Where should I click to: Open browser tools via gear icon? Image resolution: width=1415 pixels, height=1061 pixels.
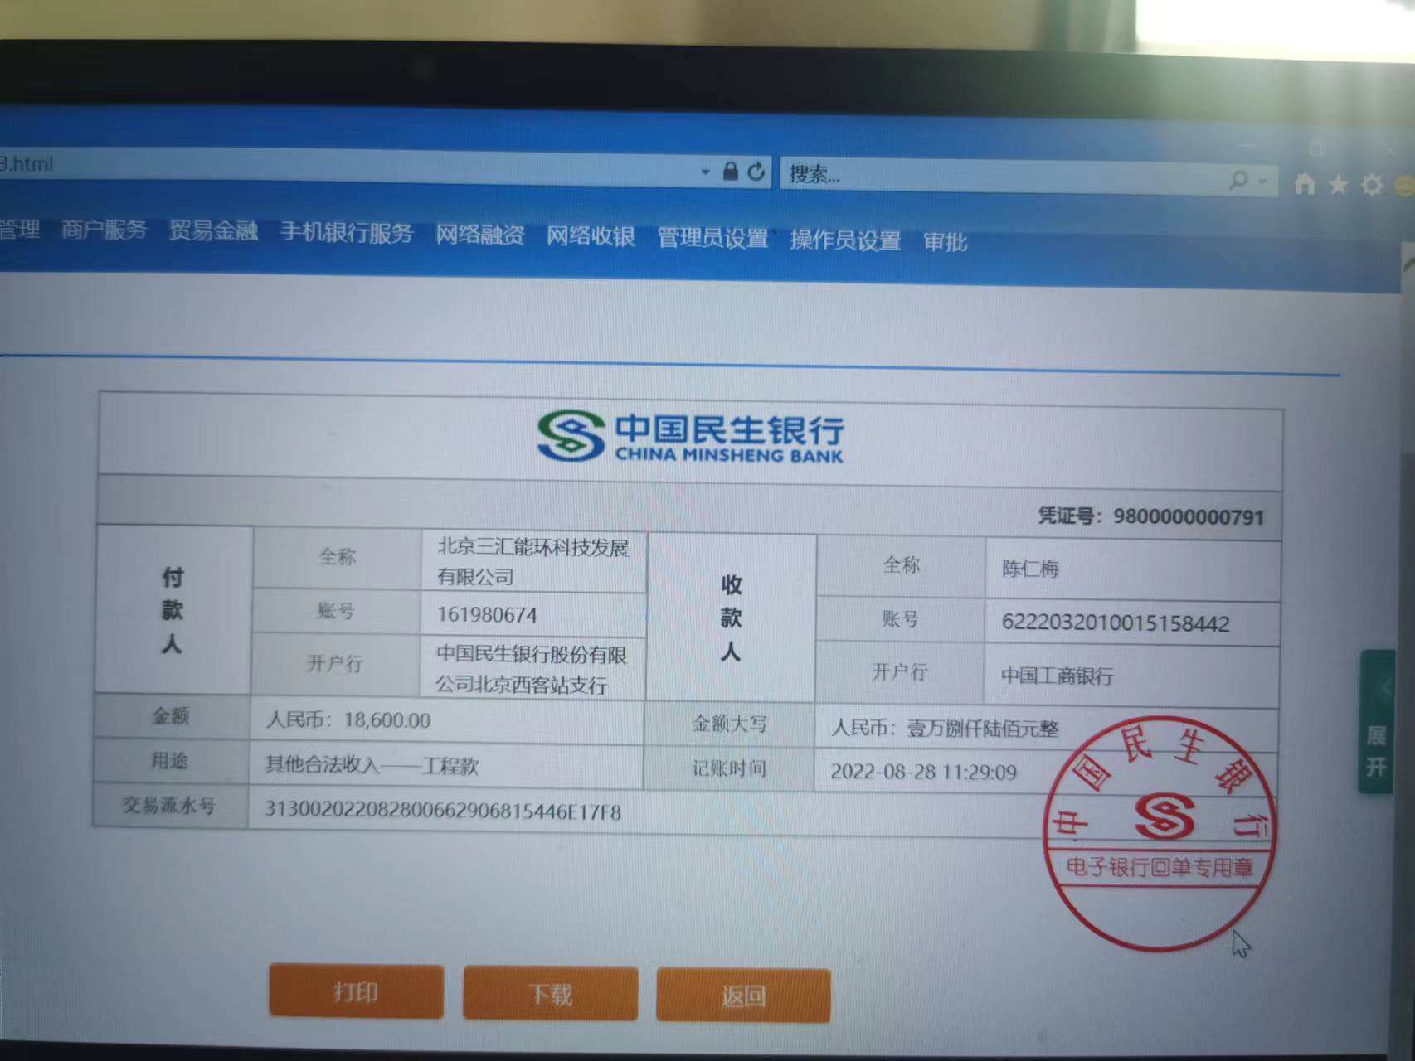tap(1372, 186)
